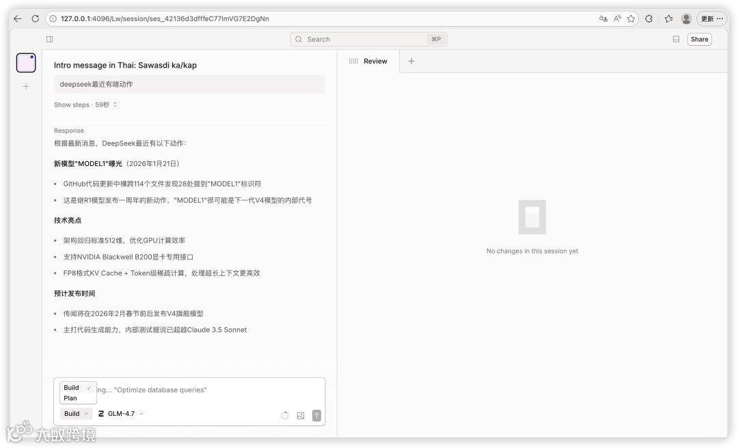
Task: Click line about 2026年2月春节 V4 release
Action: coord(133,314)
